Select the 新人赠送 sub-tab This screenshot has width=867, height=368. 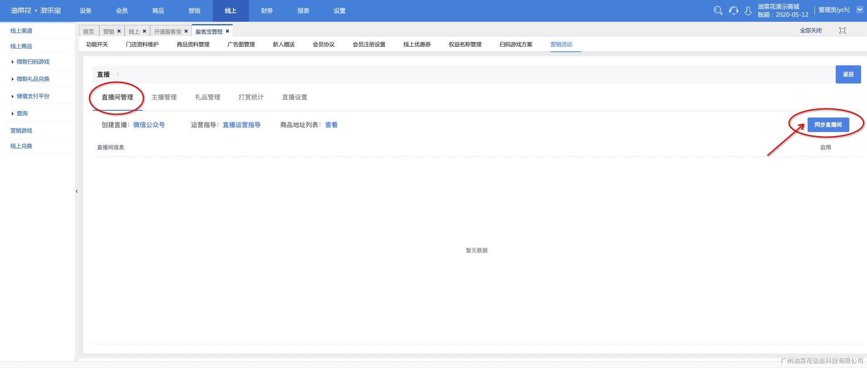[284, 44]
